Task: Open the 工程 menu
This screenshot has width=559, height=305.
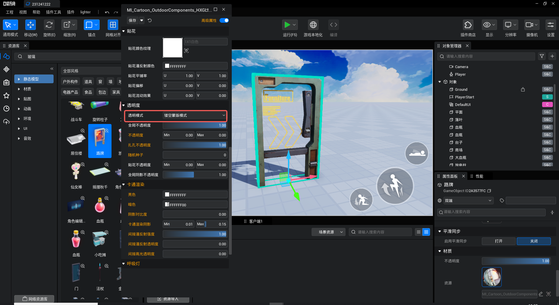Action: tap(10, 12)
